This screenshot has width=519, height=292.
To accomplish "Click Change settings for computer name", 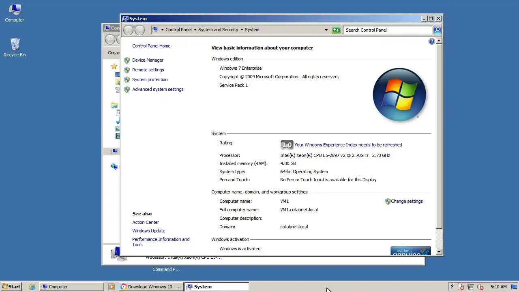I will [407, 201].
